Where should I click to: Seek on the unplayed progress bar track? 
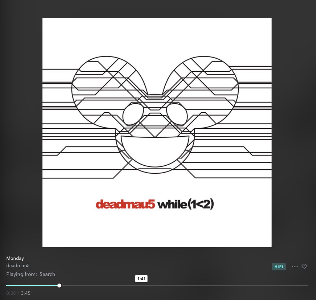click(185, 286)
